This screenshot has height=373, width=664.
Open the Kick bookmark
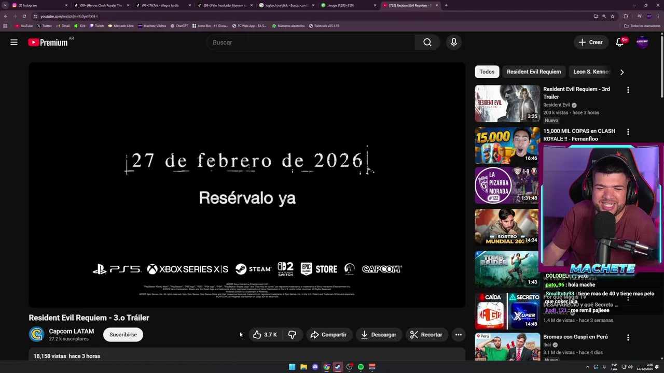(x=79, y=25)
